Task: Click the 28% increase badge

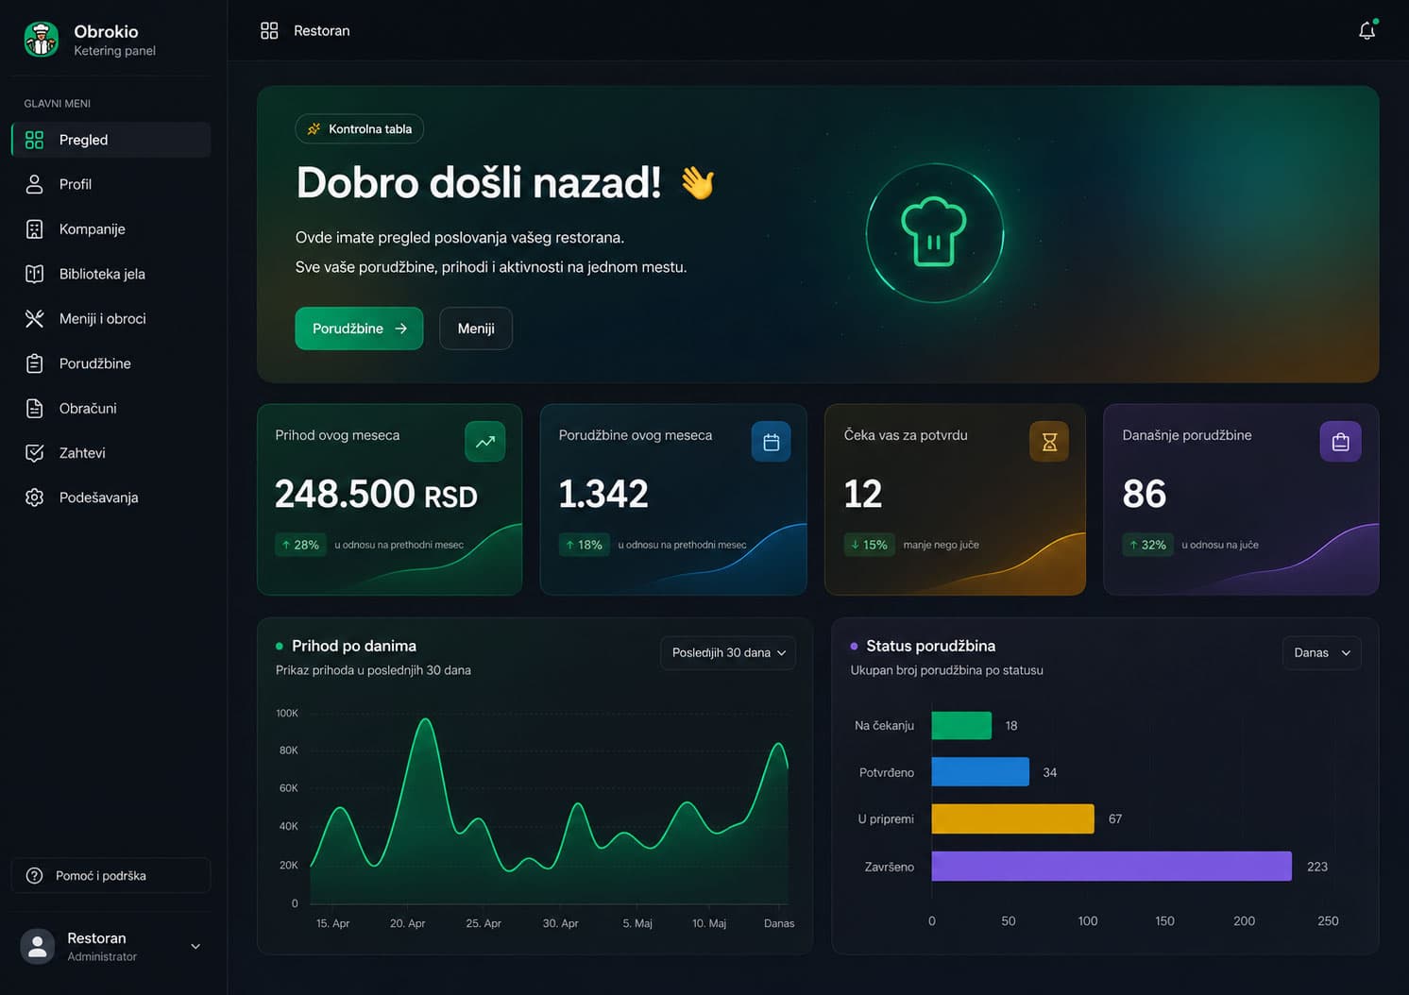Action: [x=300, y=545]
